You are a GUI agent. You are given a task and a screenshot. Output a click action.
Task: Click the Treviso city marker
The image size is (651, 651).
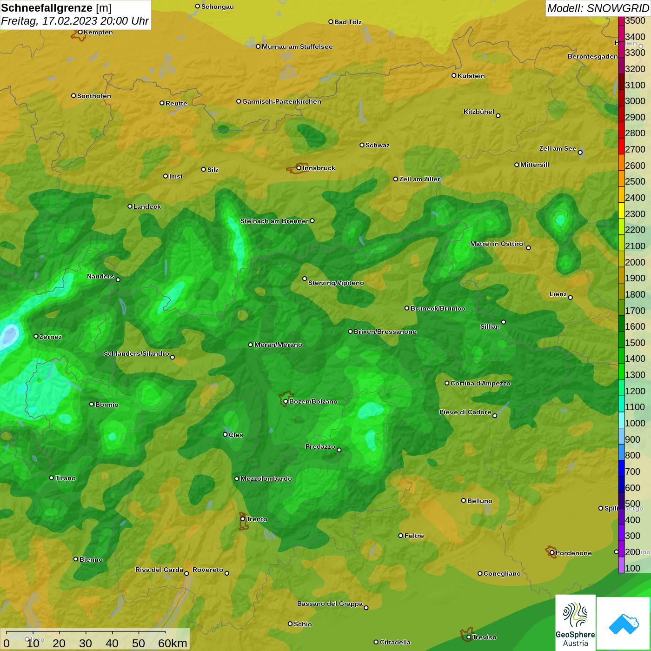(x=469, y=637)
